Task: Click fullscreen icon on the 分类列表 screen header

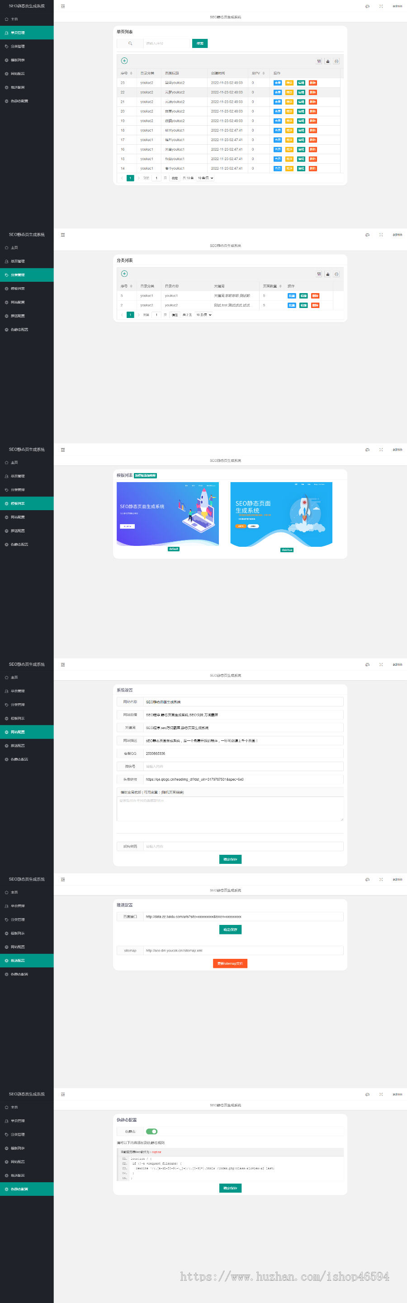Action: pos(381,235)
